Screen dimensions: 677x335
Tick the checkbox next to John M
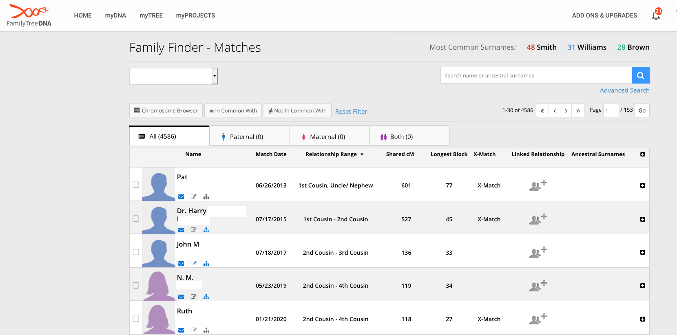click(136, 252)
